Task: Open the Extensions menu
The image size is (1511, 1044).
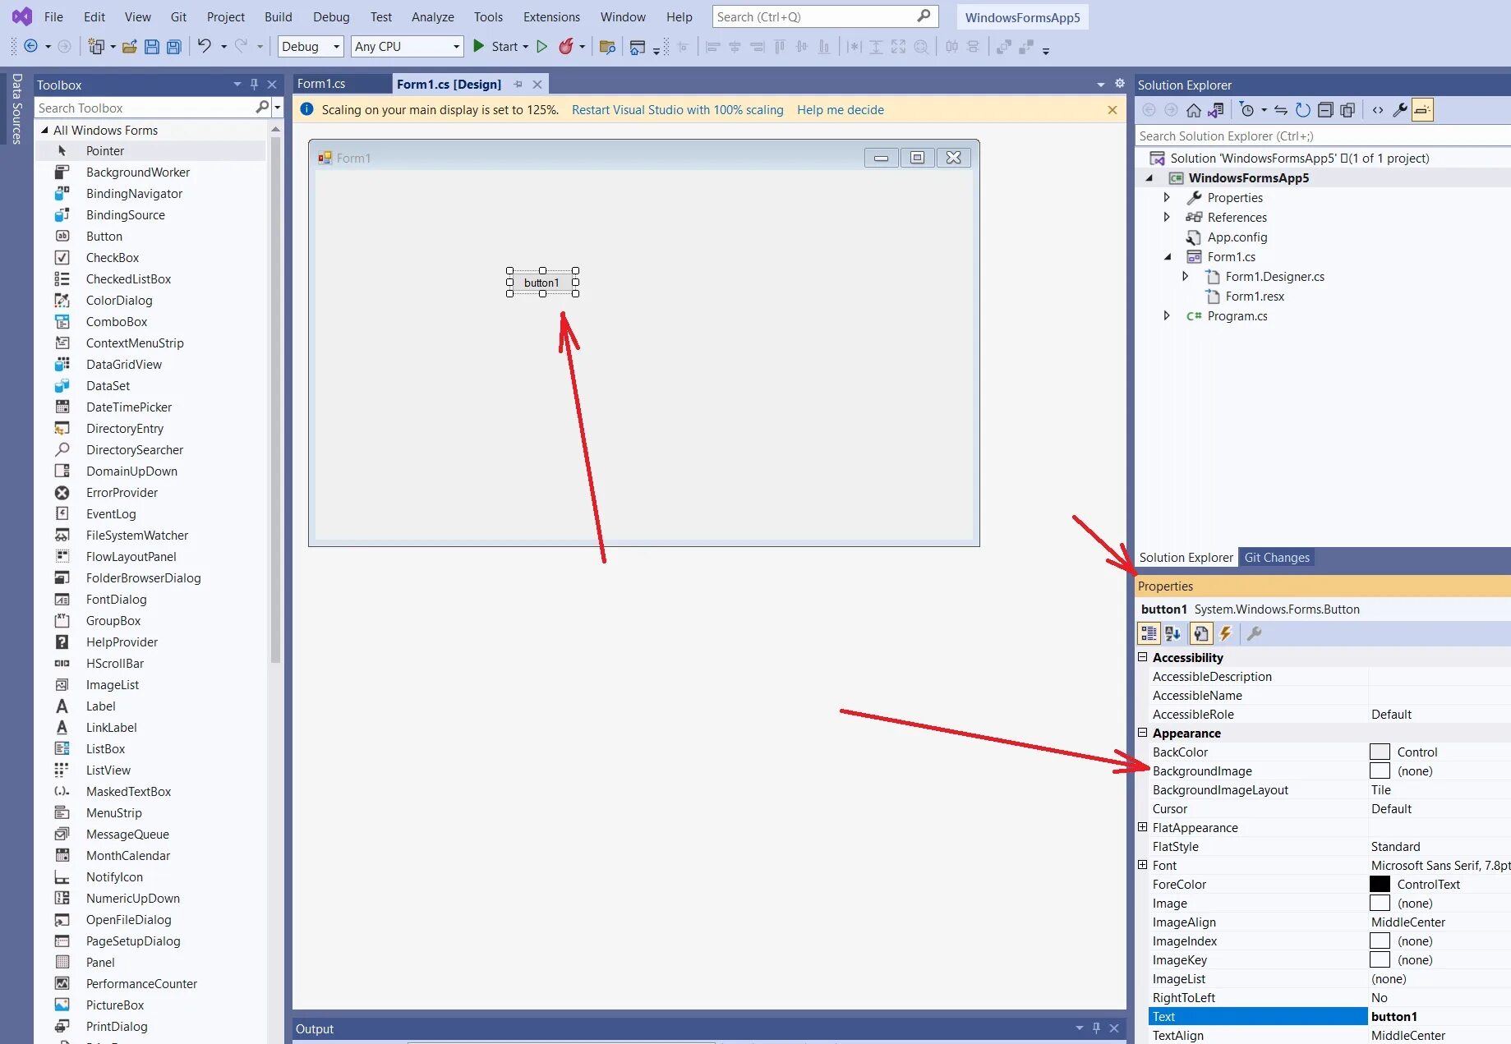Action: (551, 16)
